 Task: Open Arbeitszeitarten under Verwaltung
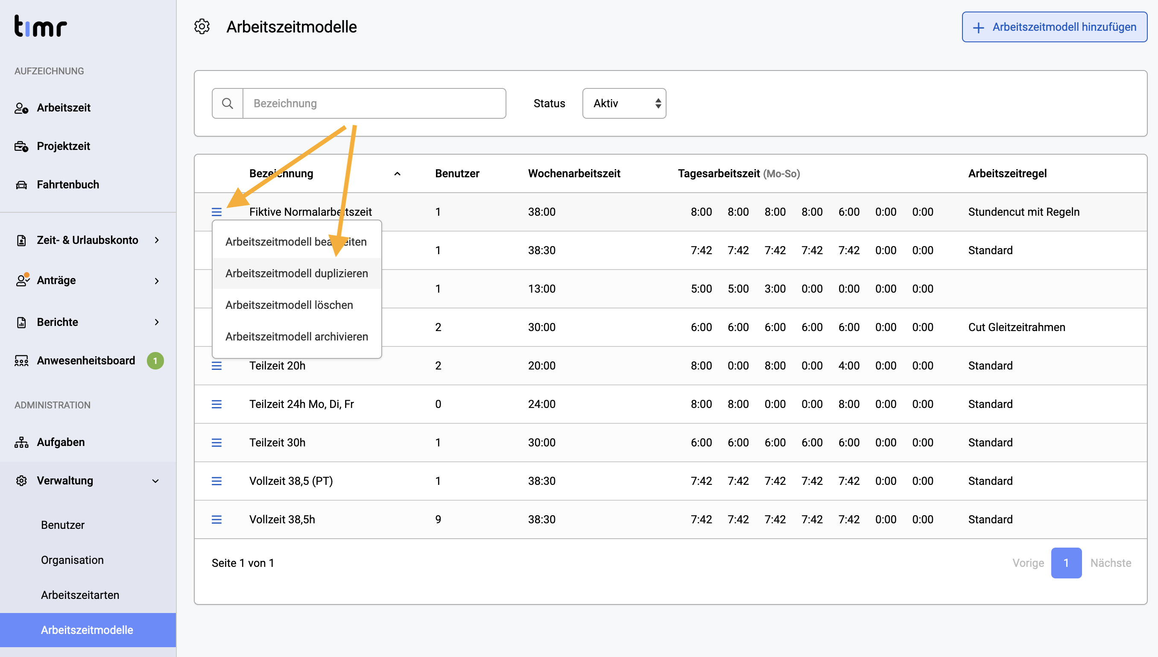coord(80,595)
